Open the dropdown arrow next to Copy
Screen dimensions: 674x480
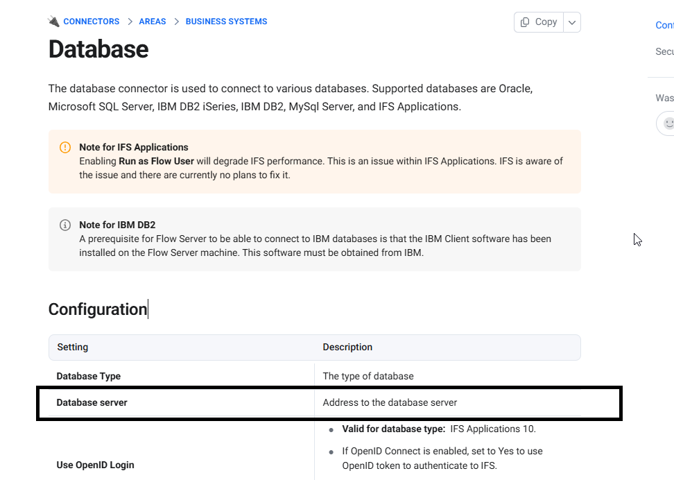tap(572, 22)
